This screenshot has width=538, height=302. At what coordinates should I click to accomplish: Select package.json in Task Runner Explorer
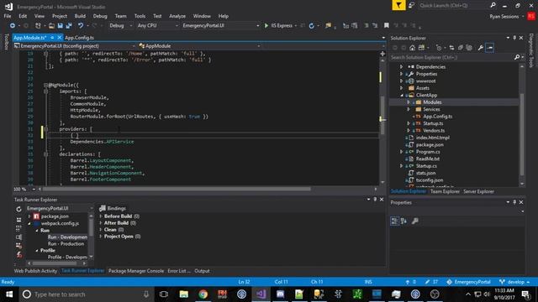tap(55, 216)
